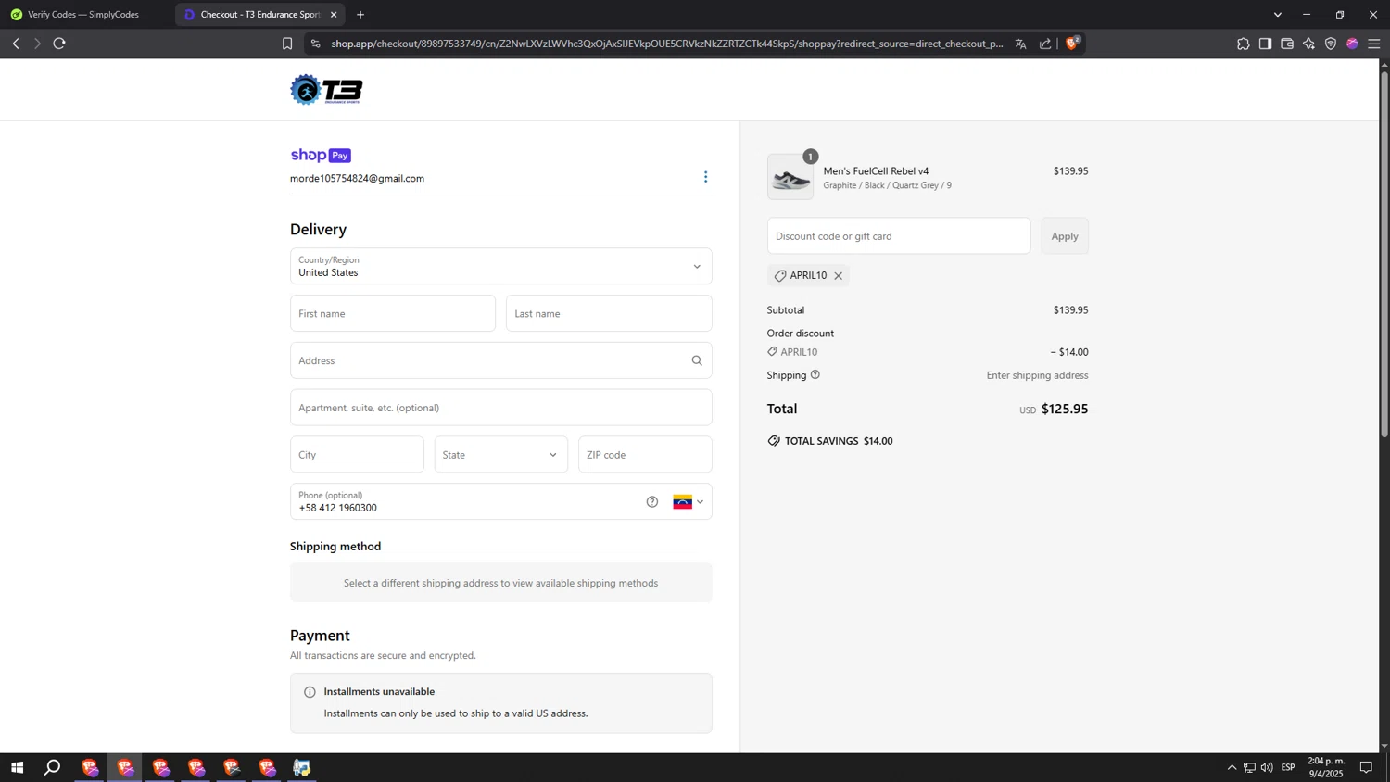
Task: Open the three-dot account options menu
Action: [x=705, y=177]
